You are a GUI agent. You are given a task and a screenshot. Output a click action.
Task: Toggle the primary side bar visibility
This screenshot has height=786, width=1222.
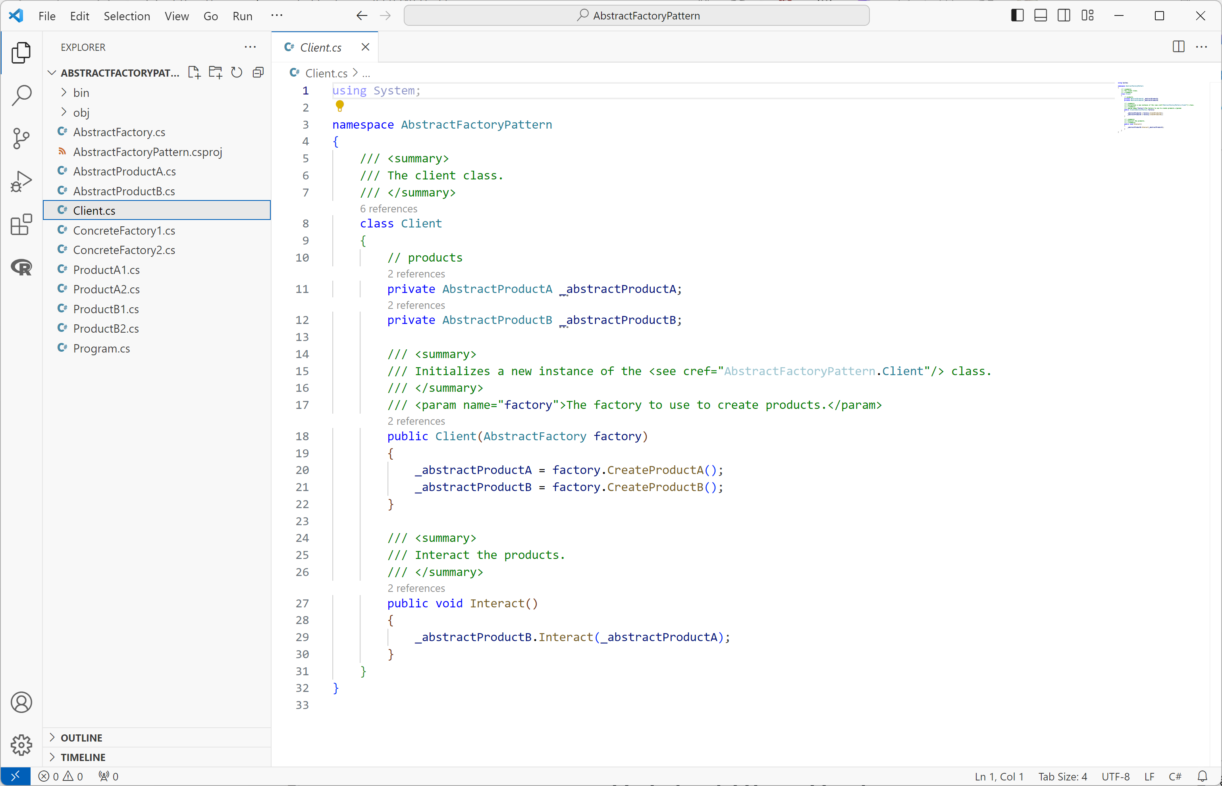click(1016, 15)
